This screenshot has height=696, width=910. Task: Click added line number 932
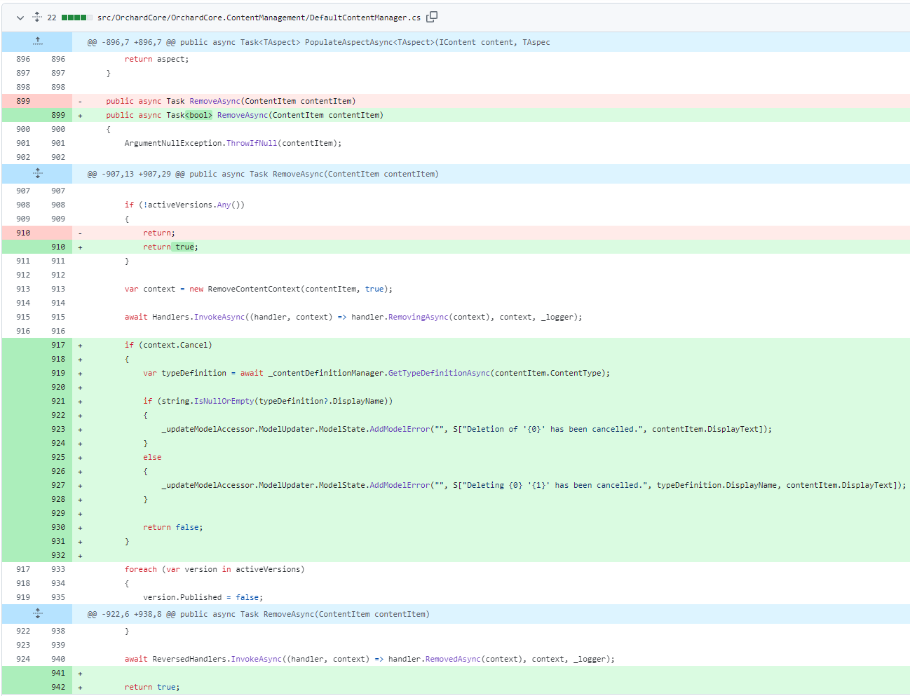pos(58,555)
